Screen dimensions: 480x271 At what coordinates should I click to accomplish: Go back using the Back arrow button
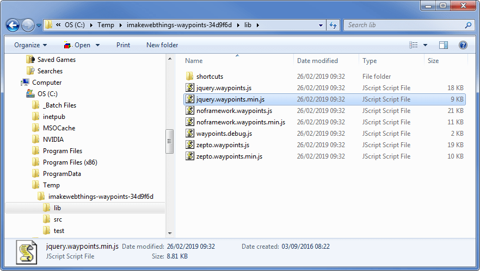pyautogui.click(x=13, y=26)
